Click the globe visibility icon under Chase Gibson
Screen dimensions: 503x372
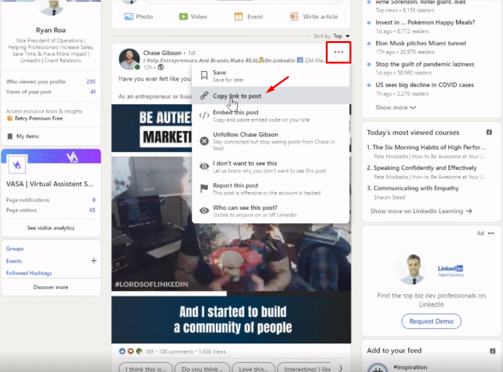pyautogui.click(x=161, y=67)
